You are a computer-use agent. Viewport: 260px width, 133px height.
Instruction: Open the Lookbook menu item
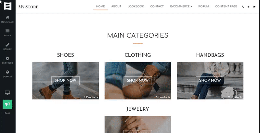(136, 6)
